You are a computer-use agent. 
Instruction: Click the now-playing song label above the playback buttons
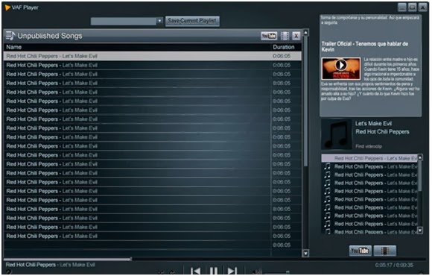tap(51, 265)
